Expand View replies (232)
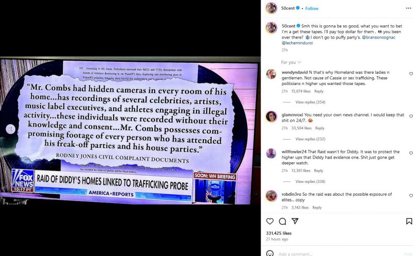The height and width of the screenshot is (256, 413). pyautogui.click(x=310, y=139)
